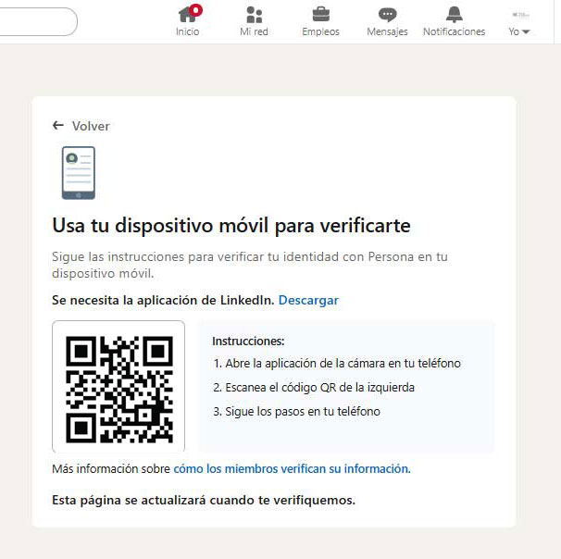Screen dimensions: 561x559
Task: Click heading 'Usa tu dispositivo móvil para verificarte'
Action: 231,226
